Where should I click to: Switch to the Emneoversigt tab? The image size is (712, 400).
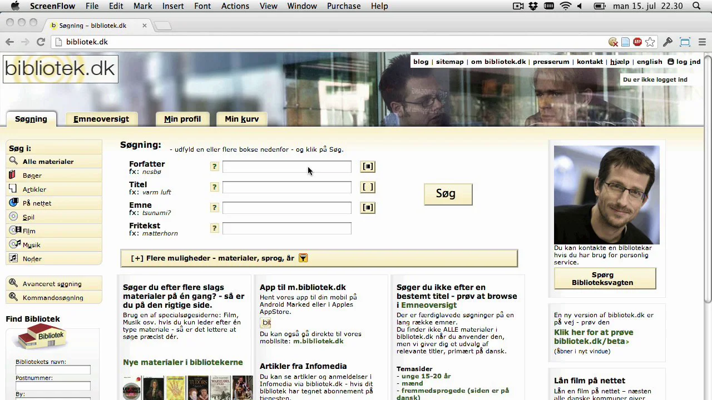coord(101,119)
